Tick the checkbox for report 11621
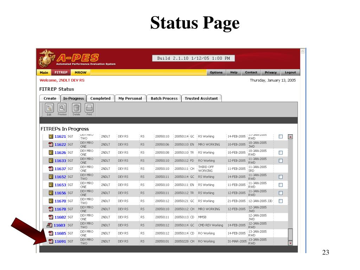This screenshot has height=270, width=360. 281,136
